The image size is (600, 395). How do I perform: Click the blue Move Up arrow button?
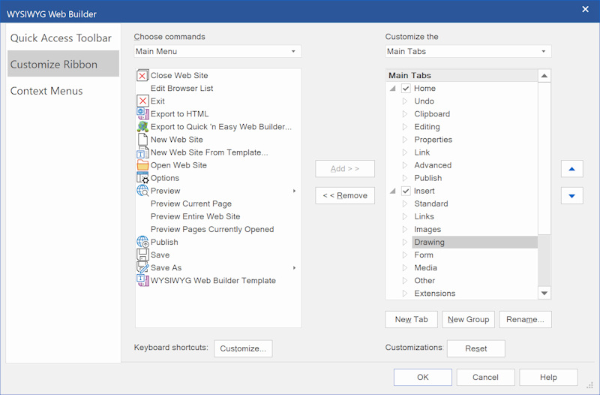coord(571,169)
